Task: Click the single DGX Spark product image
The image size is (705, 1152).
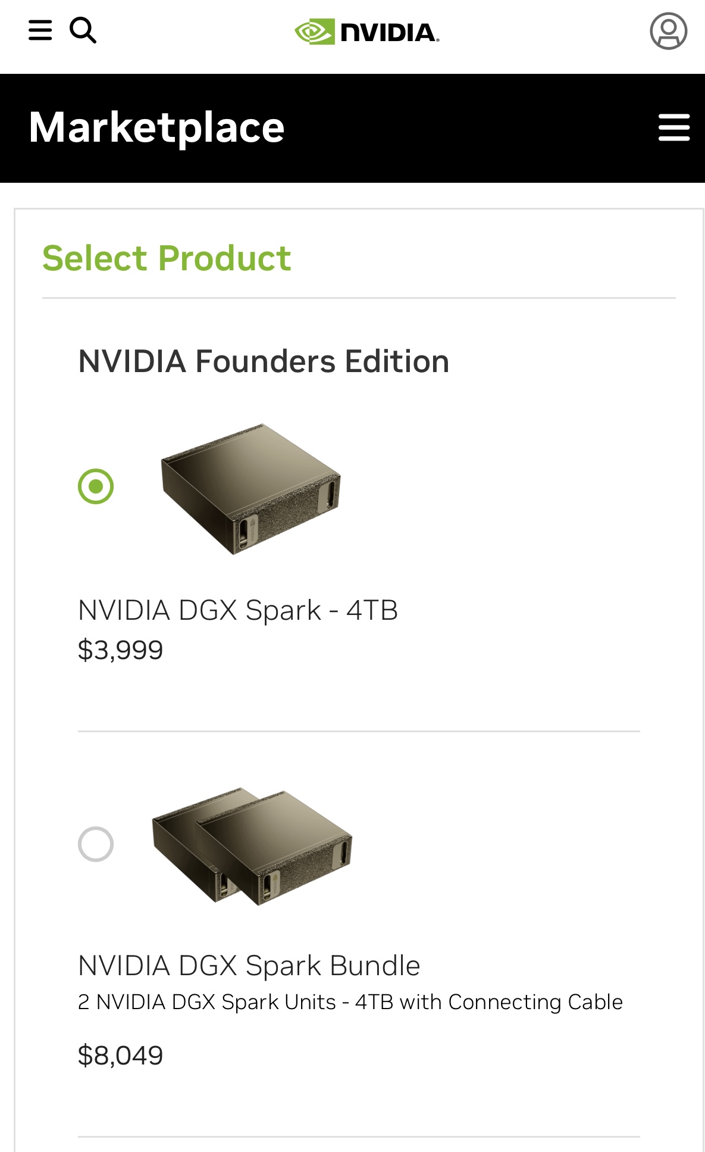Action: pos(250,488)
